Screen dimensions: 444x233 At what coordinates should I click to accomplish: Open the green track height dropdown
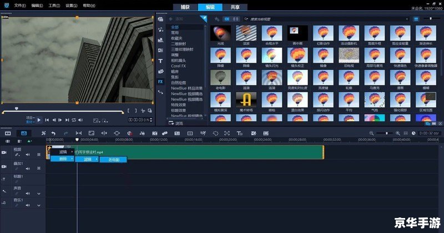pyautogui.click(x=29, y=141)
